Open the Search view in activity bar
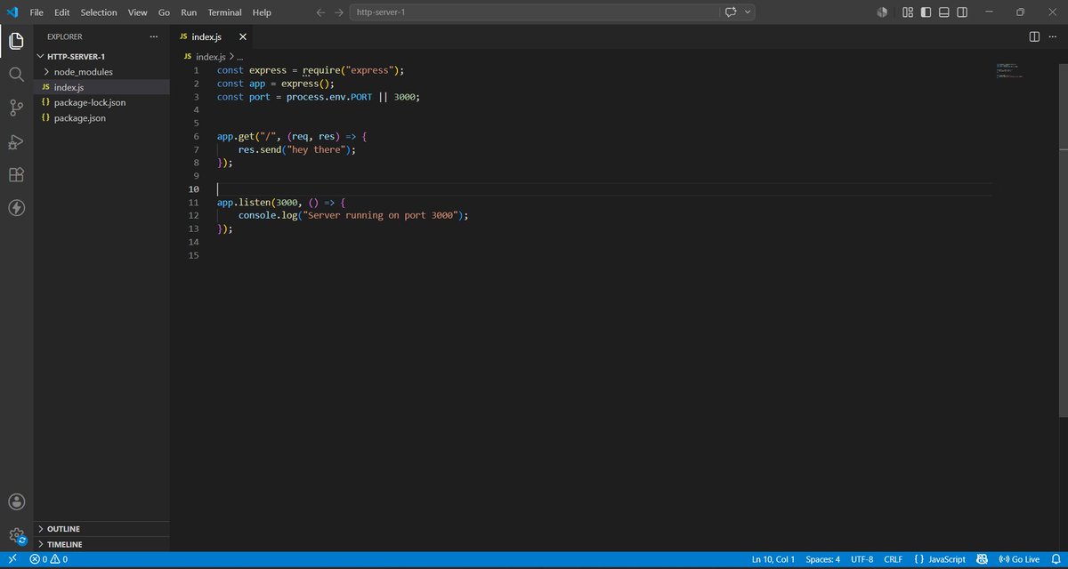Image resolution: width=1068 pixels, height=569 pixels. point(16,75)
